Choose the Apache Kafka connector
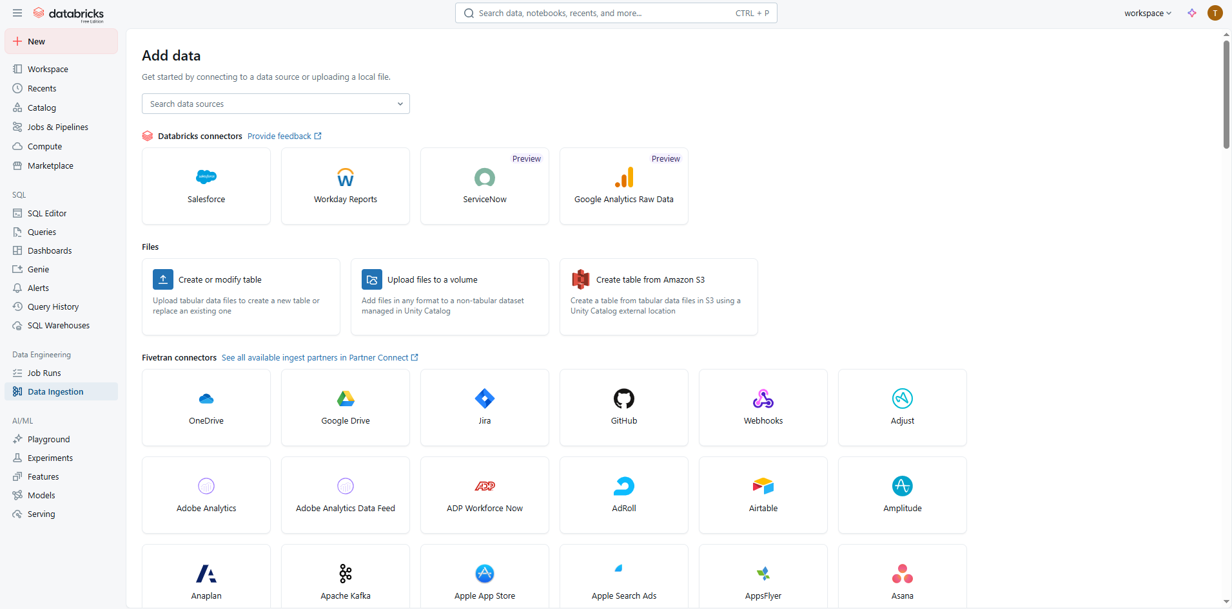Viewport: 1232px width, 609px height. [x=346, y=577]
